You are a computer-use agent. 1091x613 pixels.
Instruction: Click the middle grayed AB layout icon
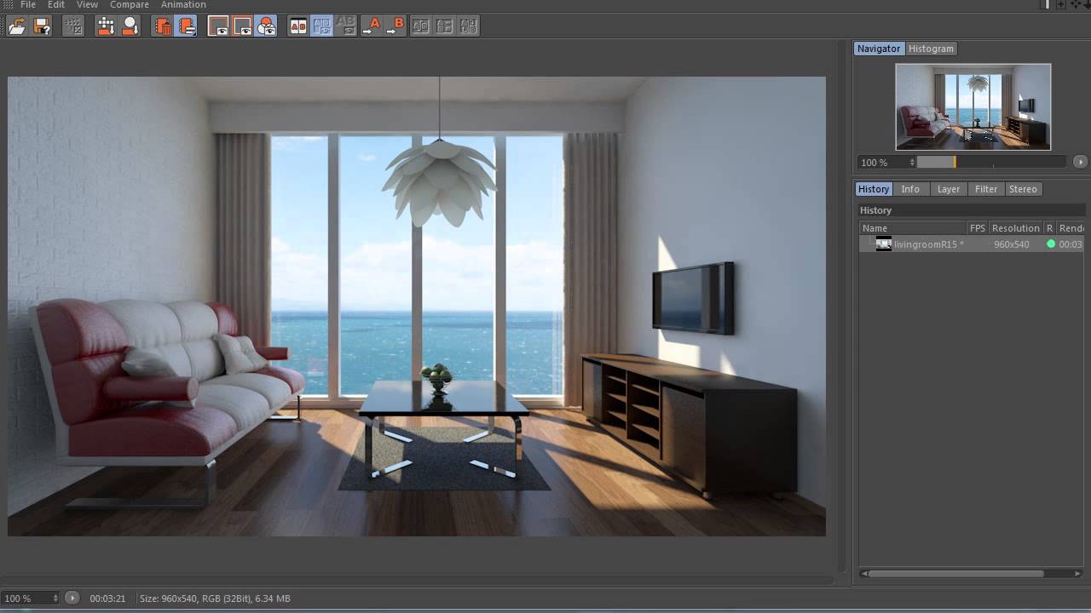coord(444,26)
